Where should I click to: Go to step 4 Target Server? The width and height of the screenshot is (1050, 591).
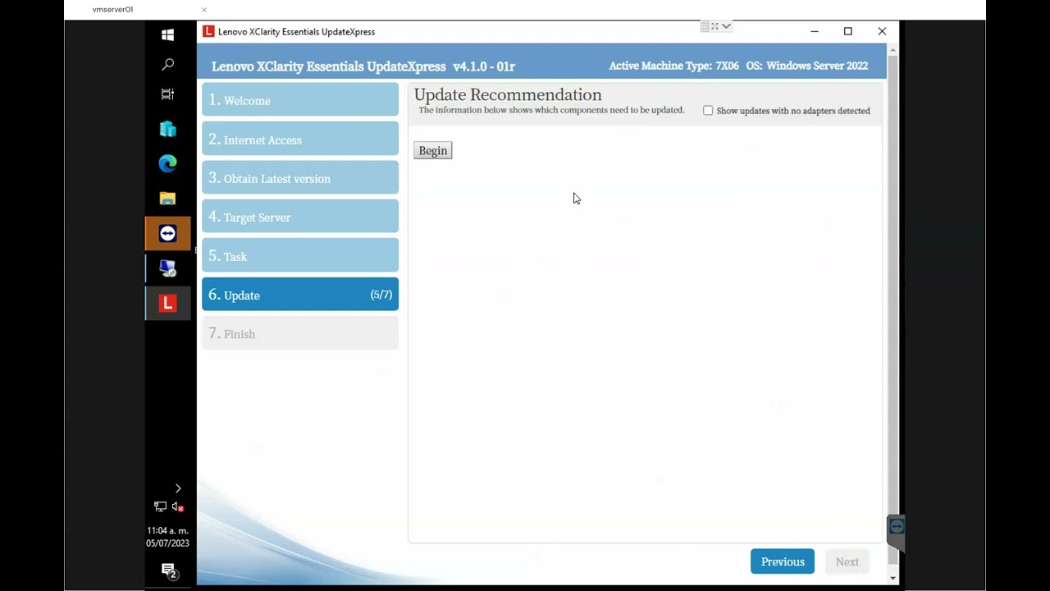coord(300,217)
